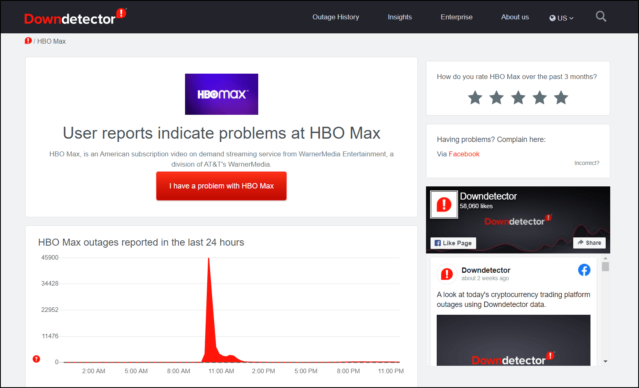639x388 pixels.
Task: Open the US region dropdown
Action: (x=561, y=18)
